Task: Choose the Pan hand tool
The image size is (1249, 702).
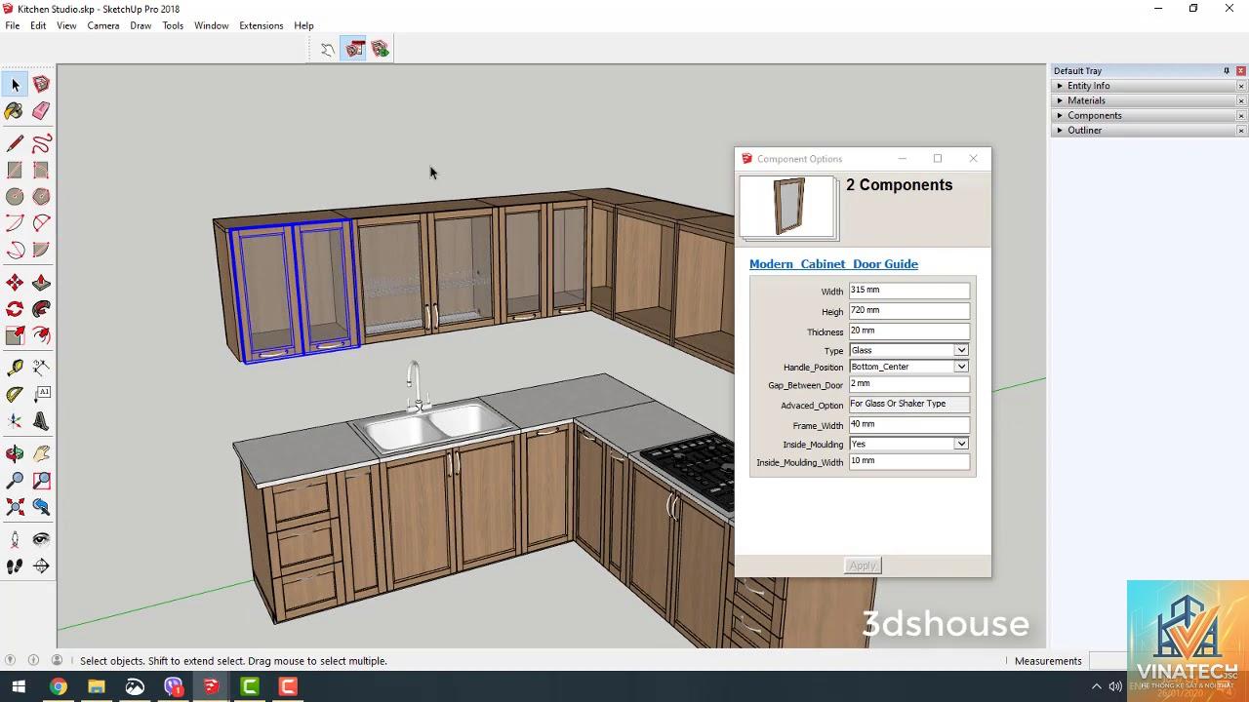Action: point(41,453)
